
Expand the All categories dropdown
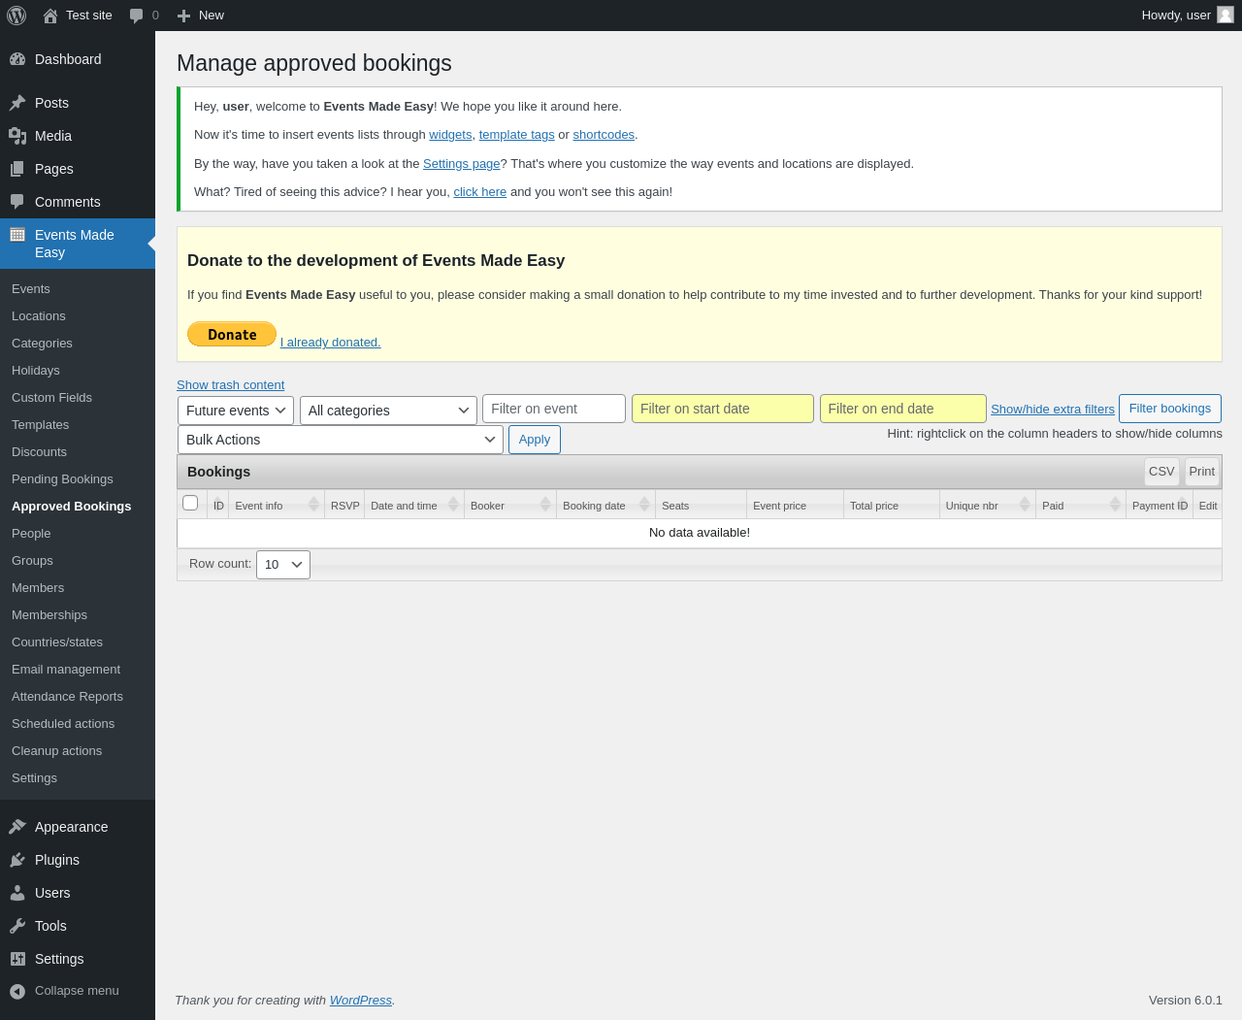[x=388, y=411]
